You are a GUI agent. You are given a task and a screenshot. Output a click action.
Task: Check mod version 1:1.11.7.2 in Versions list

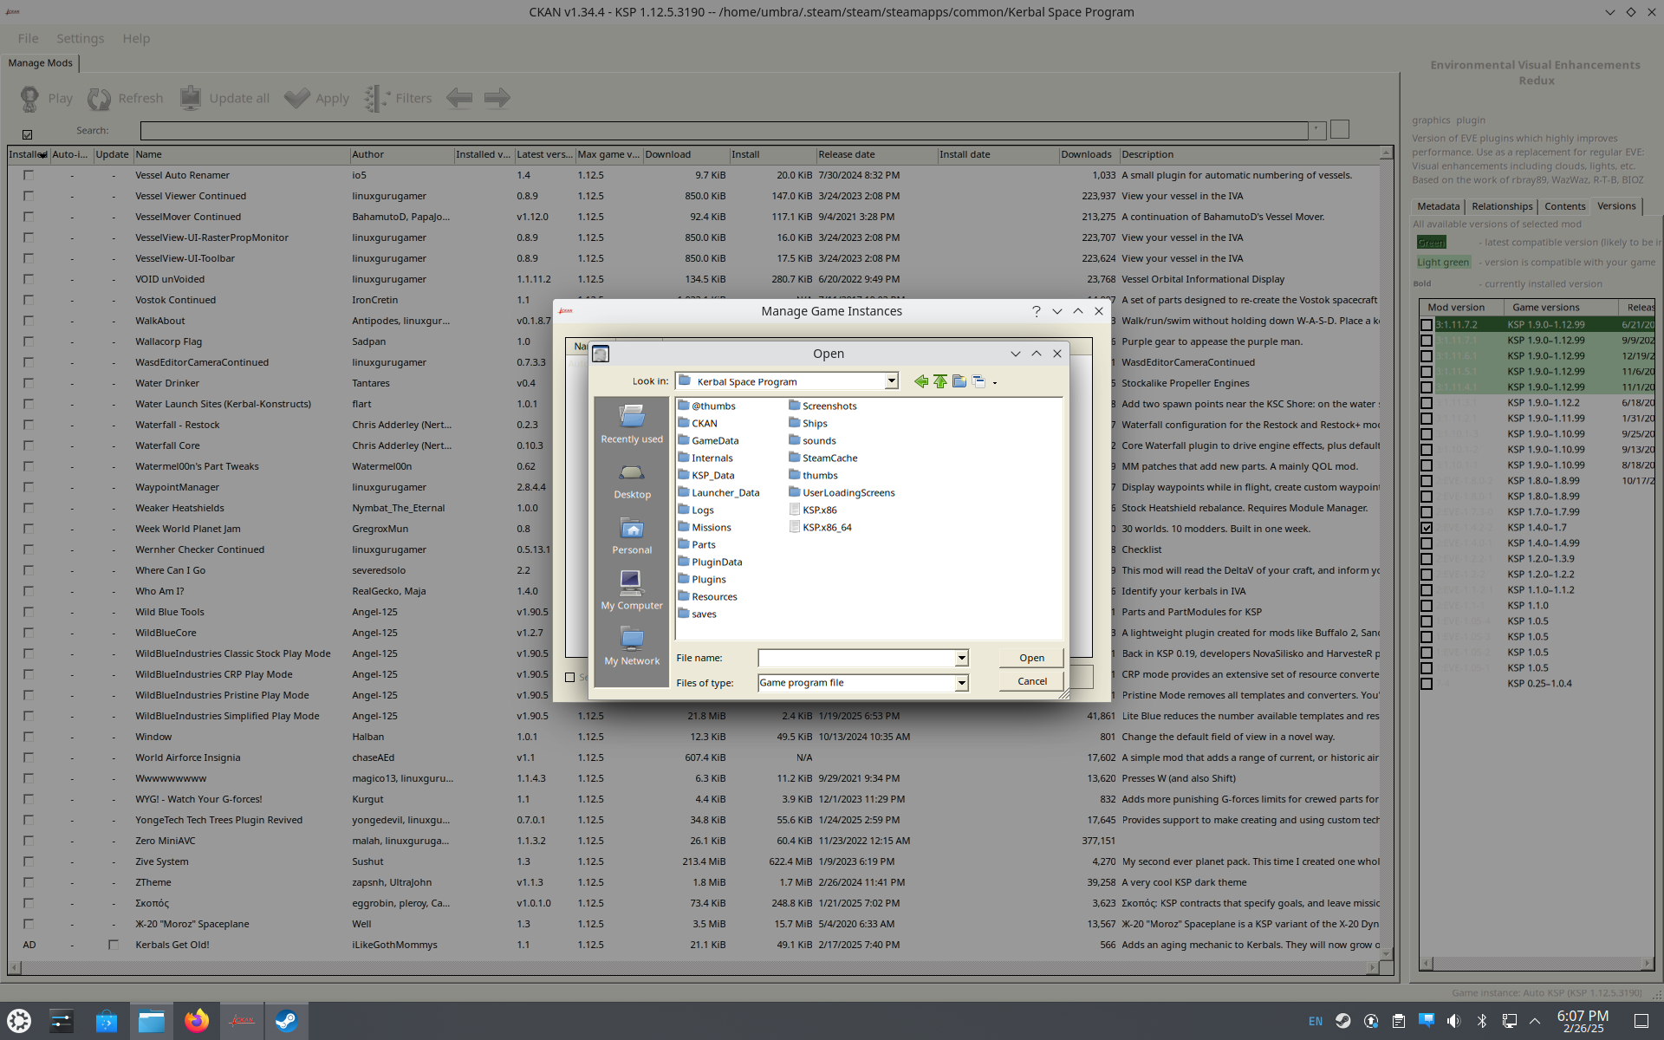(x=1426, y=325)
